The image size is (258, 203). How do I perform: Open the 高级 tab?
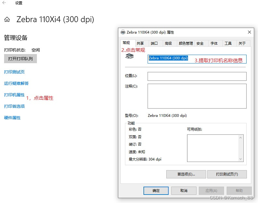(x=170, y=43)
